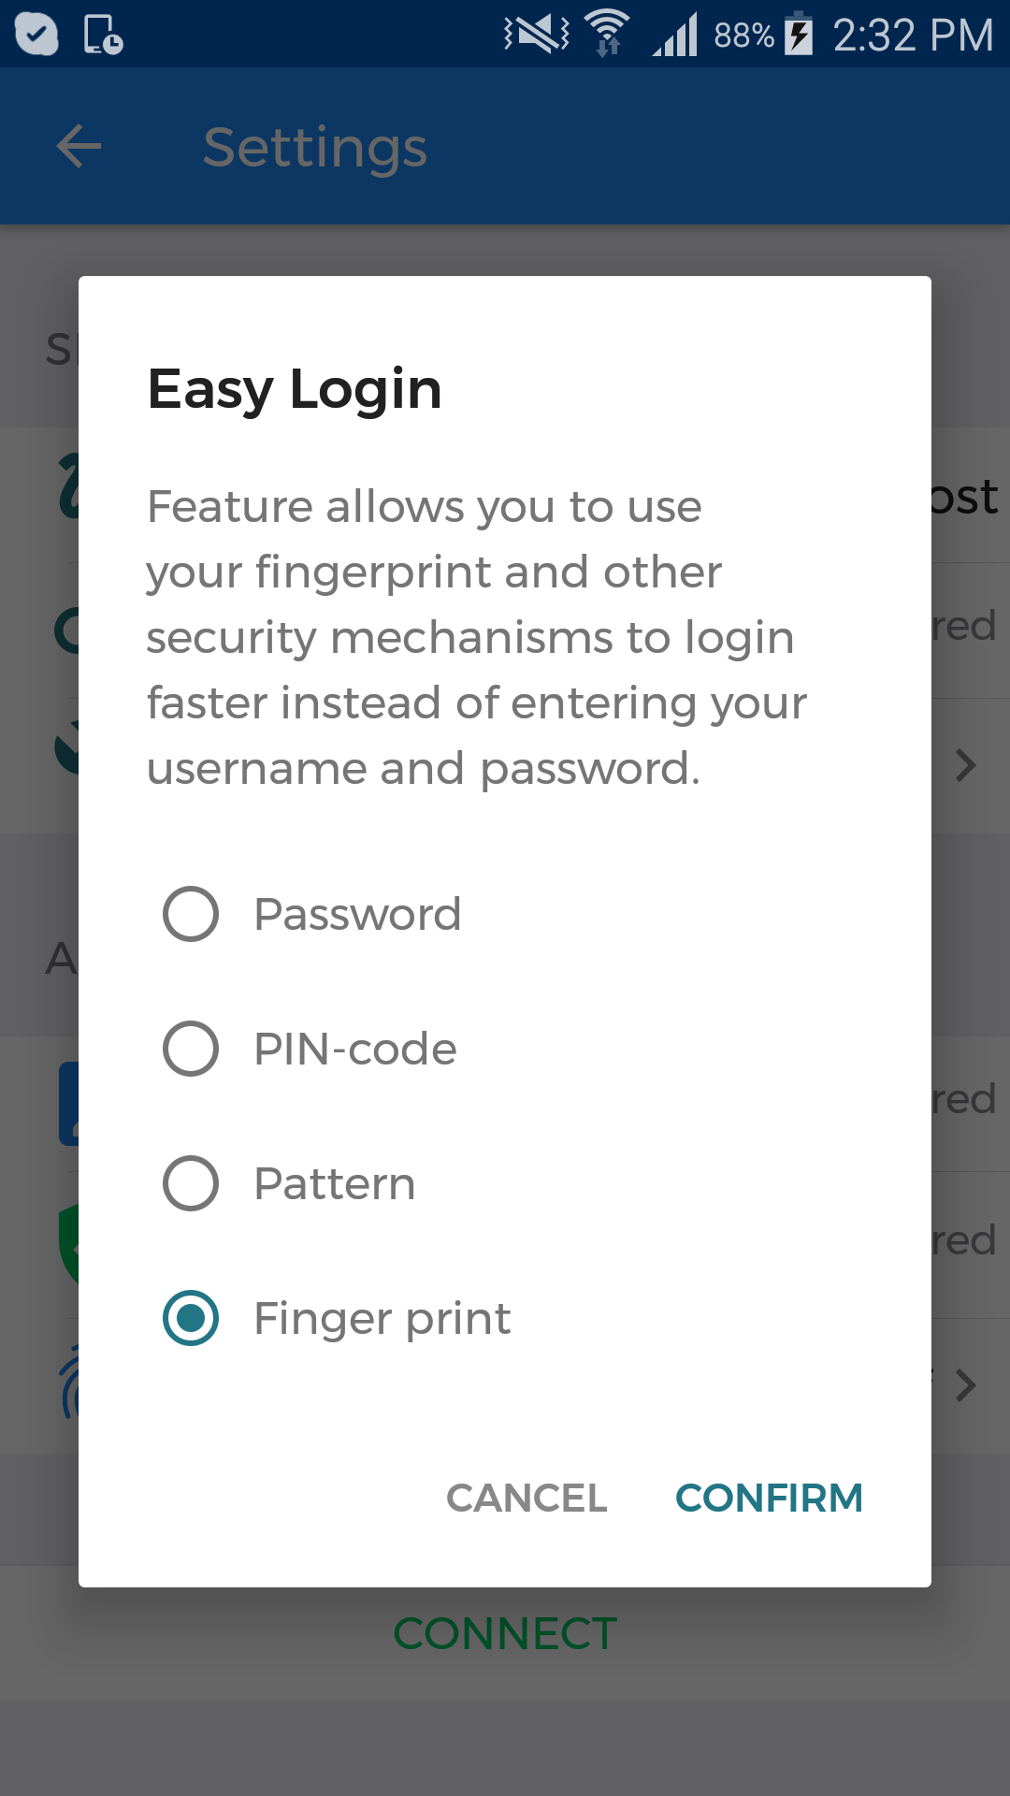The width and height of the screenshot is (1010, 1796).
Task: Tap the green shield icon behind dialog
Action: pyautogui.click(x=68, y=1244)
